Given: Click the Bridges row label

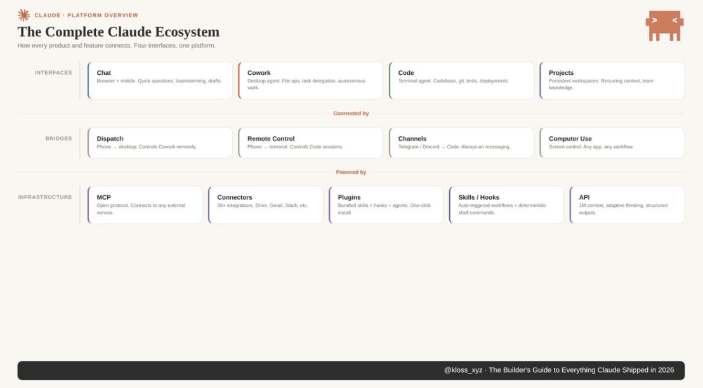Looking at the screenshot, I should pos(58,139).
